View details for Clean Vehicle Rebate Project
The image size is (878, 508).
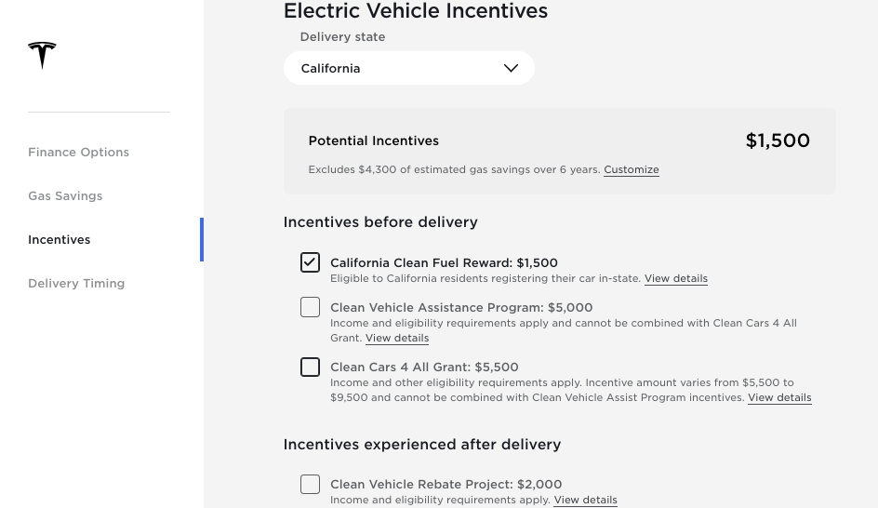tap(585, 501)
